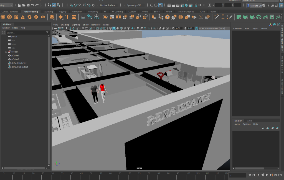Click the open scene folder icon

pos(24,5)
